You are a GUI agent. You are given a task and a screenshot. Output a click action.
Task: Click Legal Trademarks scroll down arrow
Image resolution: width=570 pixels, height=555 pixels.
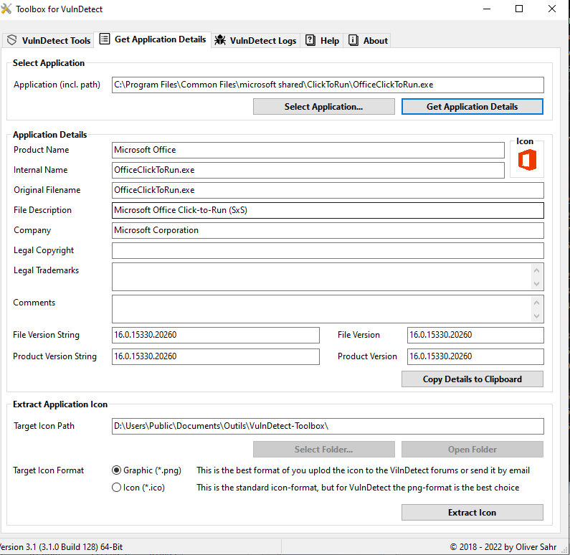pos(536,283)
